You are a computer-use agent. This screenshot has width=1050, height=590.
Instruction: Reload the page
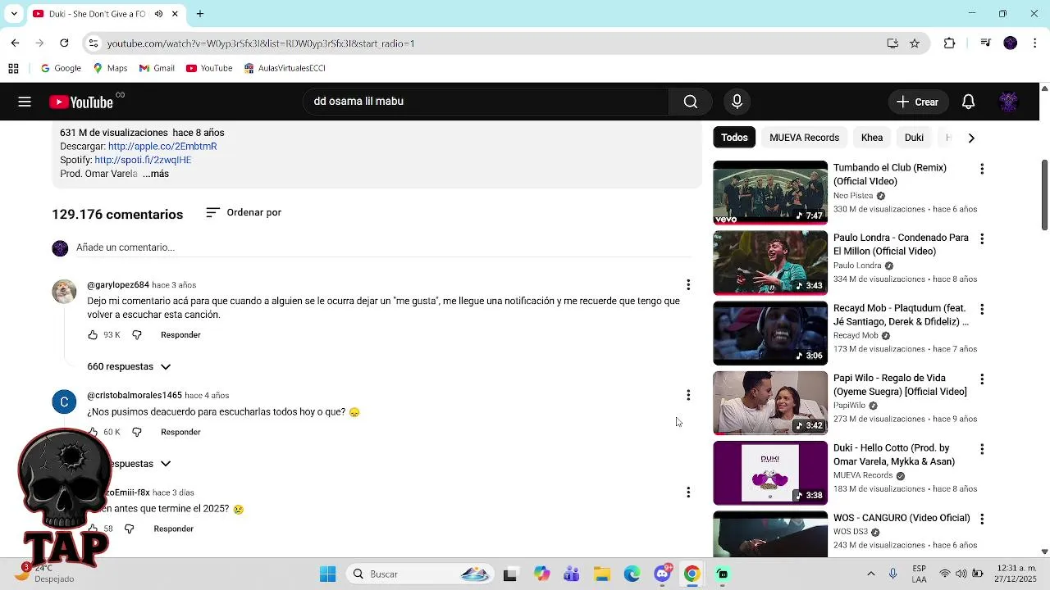pos(64,43)
